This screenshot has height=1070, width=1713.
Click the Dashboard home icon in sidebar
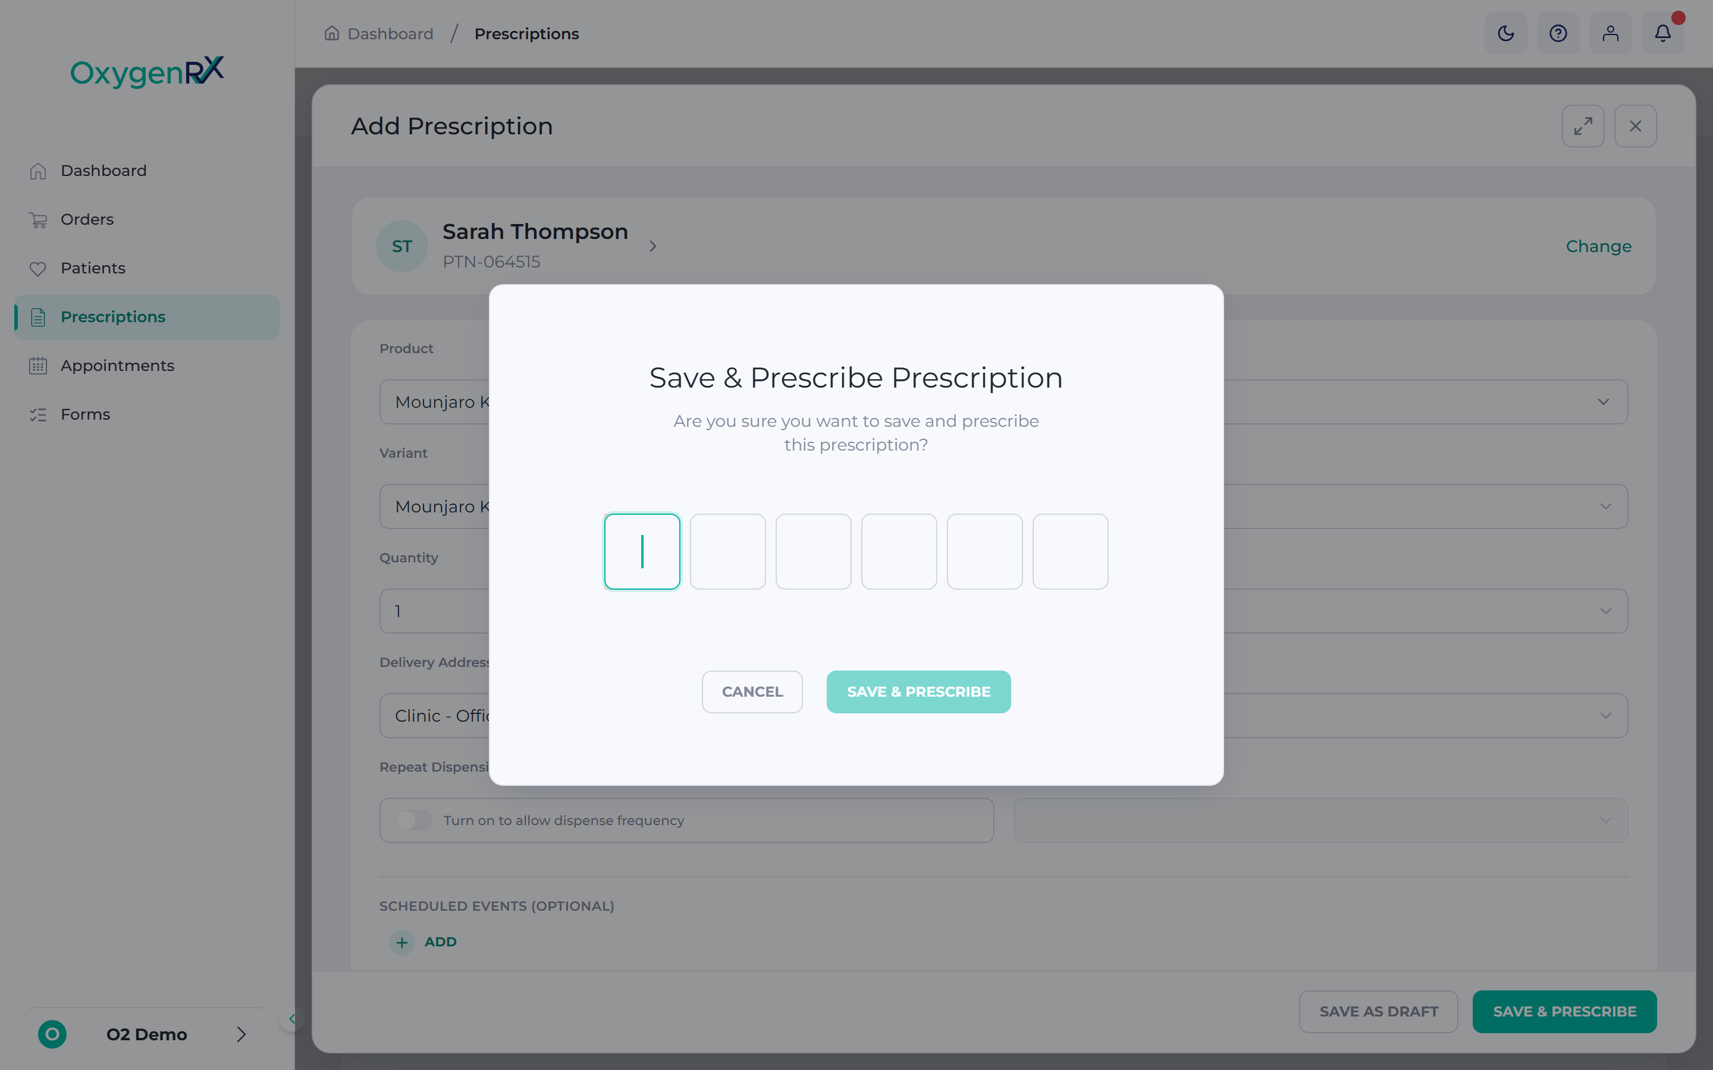tap(38, 171)
